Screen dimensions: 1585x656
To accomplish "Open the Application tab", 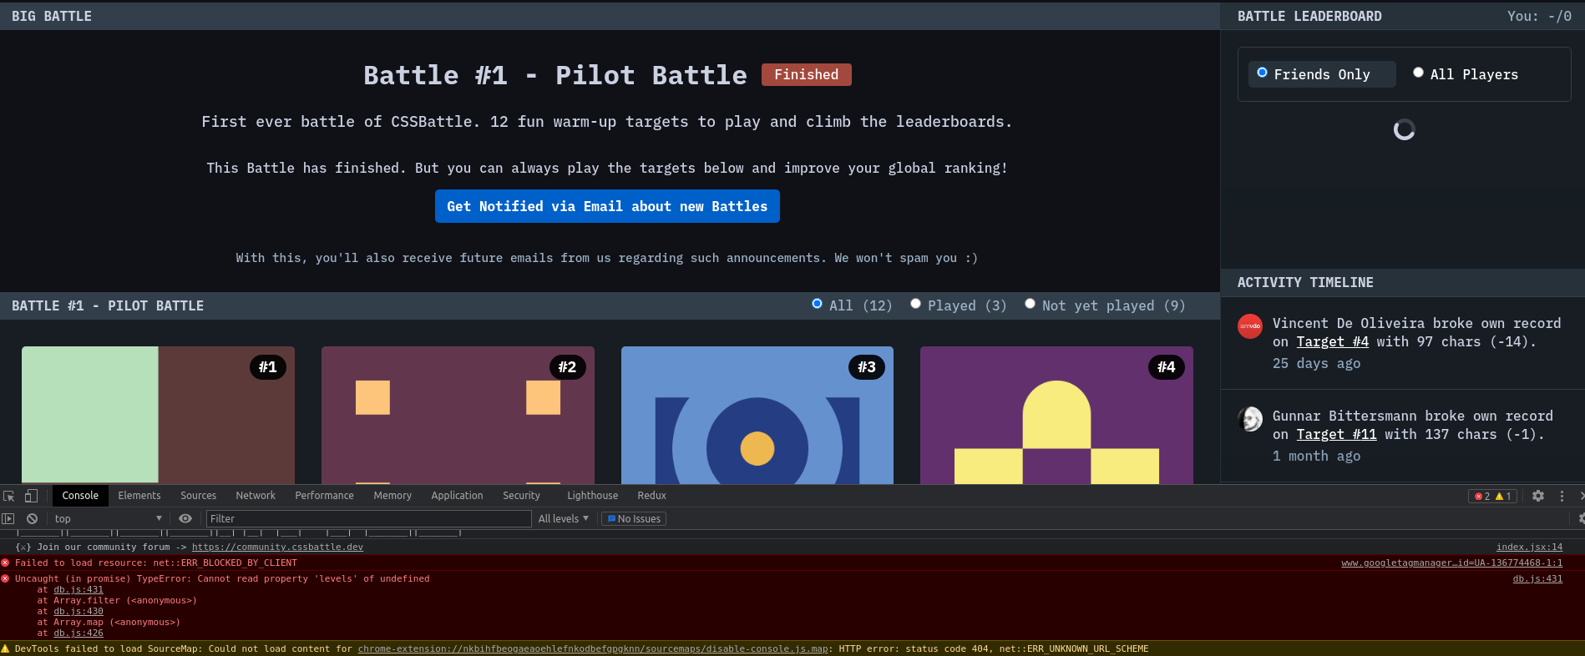I will (457, 496).
